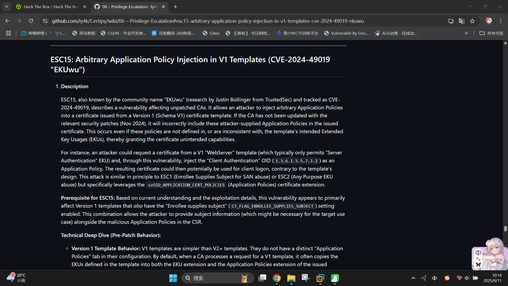Click the browser back arrow
This screenshot has height=286, width=508.
tap(7, 21)
